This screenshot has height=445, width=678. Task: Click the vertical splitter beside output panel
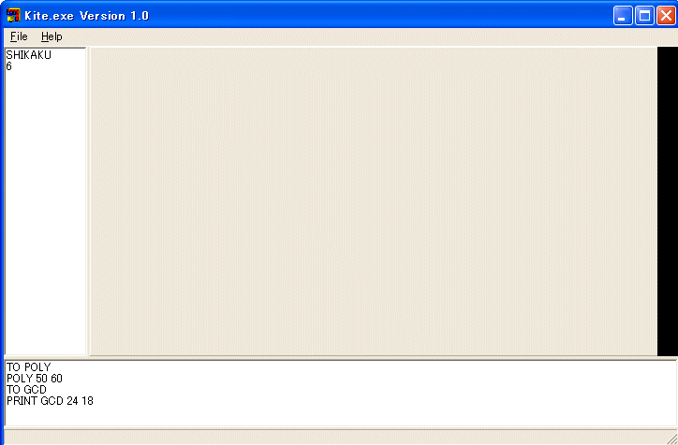point(88,202)
